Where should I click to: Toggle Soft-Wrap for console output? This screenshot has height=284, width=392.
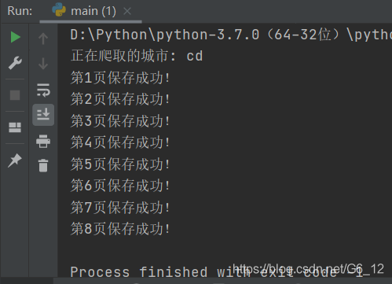[43, 90]
